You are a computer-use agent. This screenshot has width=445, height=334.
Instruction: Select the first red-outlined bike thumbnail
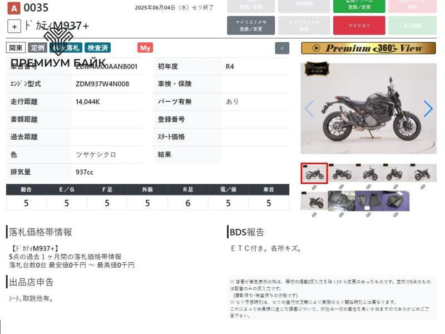314,173
